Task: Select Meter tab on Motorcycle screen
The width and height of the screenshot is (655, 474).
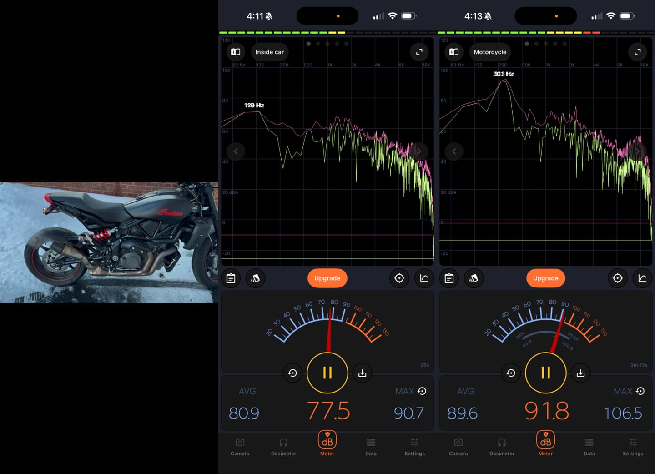Action: pyautogui.click(x=546, y=444)
